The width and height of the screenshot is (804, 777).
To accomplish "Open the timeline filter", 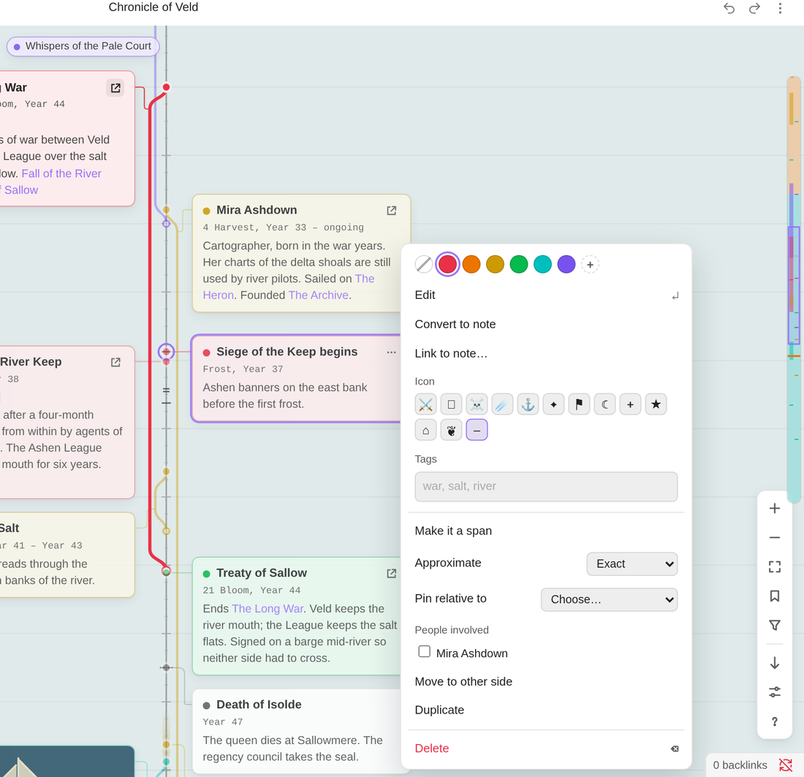I will [775, 625].
